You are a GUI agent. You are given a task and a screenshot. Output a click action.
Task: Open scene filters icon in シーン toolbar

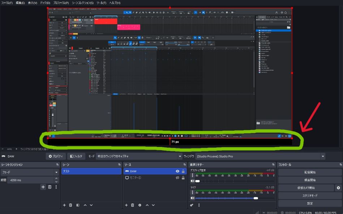point(78,205)
